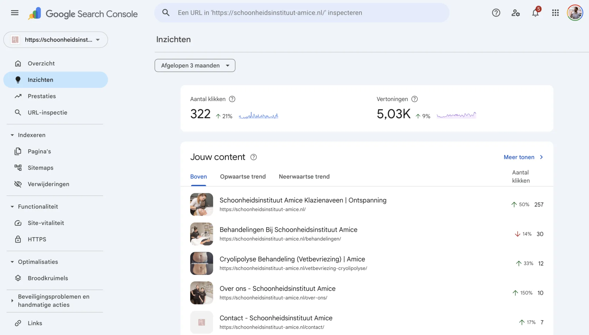This screenshot has height=335, width=589.
Task: Open URL-inspectie tool
Action: [x=56, y=112]
